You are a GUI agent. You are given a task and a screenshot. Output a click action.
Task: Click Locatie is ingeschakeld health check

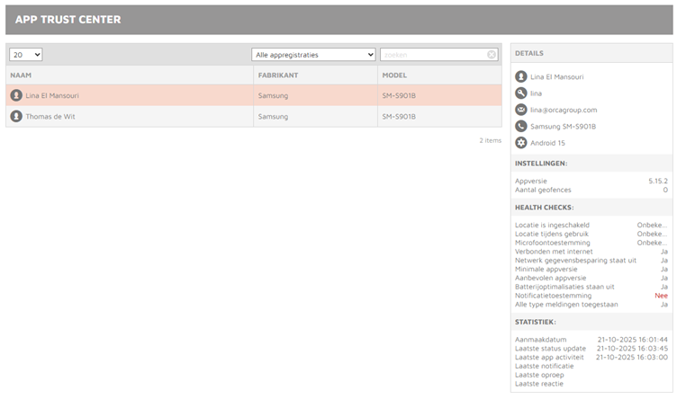pos(591,225)
